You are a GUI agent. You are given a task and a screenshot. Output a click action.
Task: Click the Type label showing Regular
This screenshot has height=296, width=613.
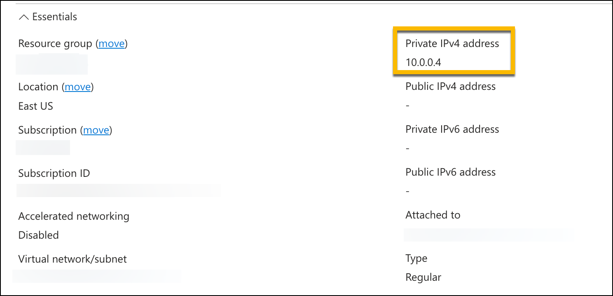click(x=416, y=258)
